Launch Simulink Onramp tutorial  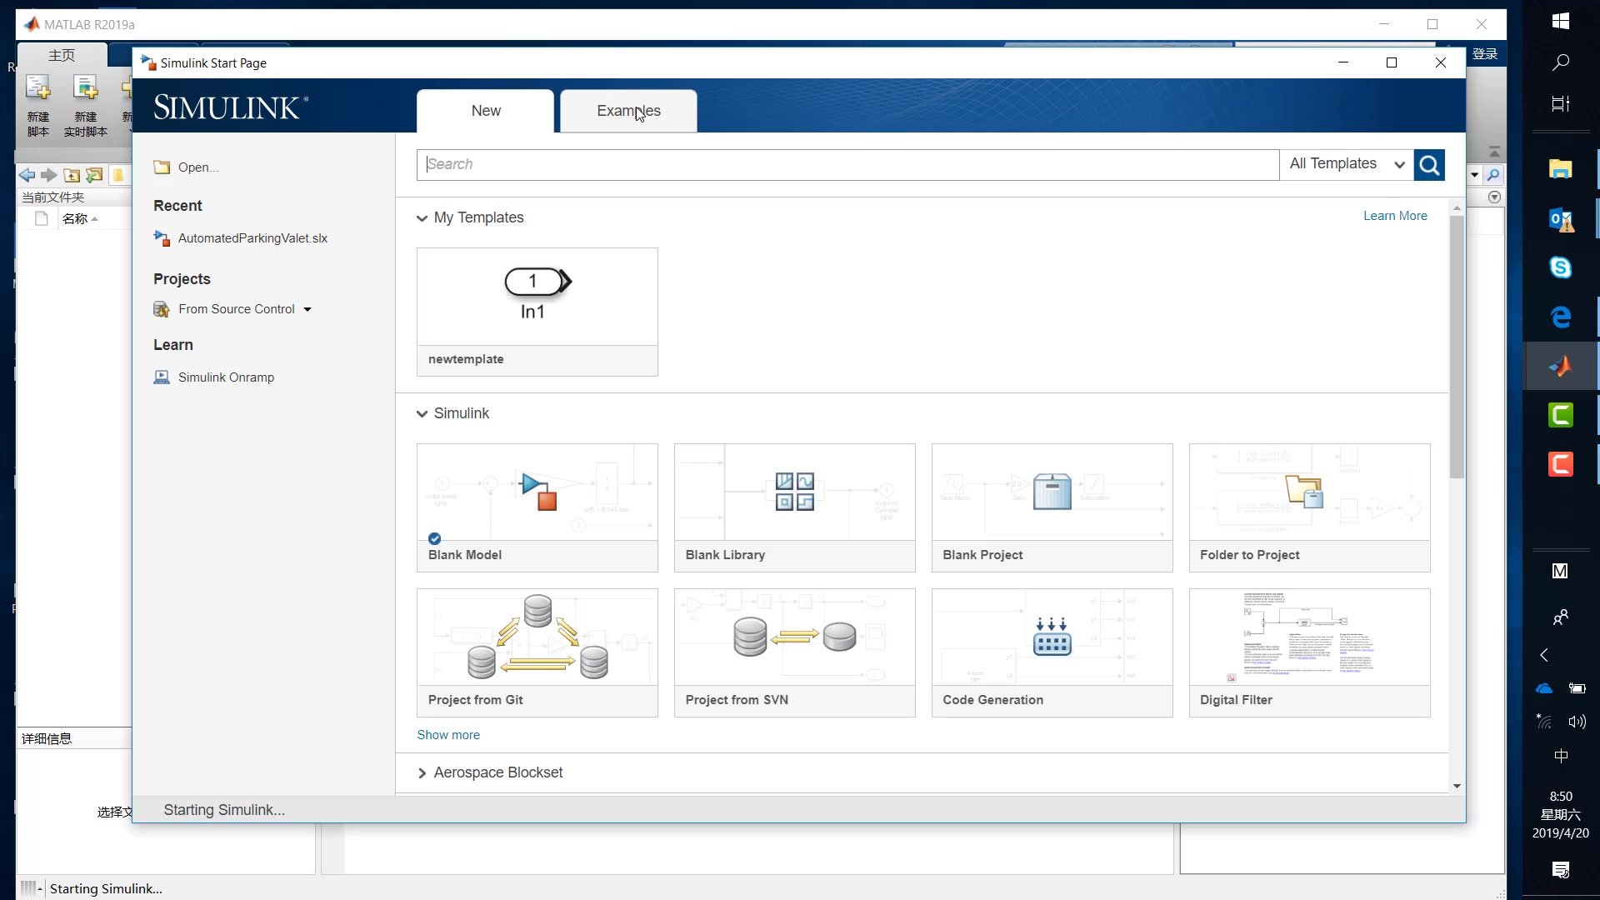pos(226,377)
